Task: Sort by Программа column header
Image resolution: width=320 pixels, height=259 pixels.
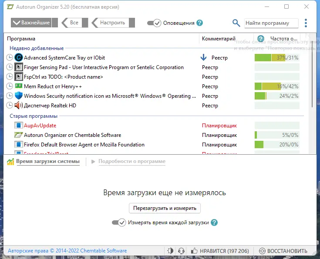Action: click(x=21, y=39)
